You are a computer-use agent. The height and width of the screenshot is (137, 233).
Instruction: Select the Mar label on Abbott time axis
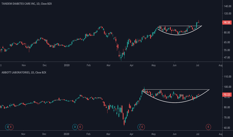(108, 134)
